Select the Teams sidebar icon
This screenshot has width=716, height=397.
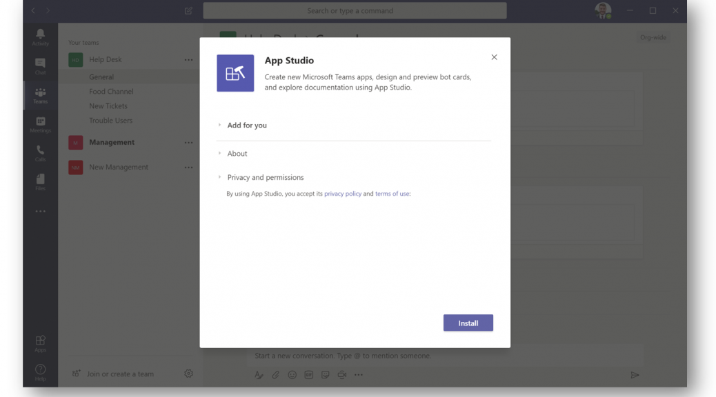tap(40, 95)
